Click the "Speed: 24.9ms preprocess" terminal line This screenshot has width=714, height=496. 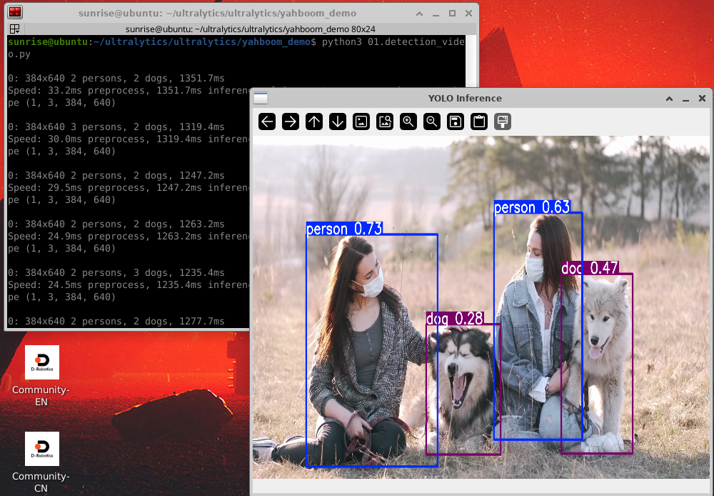click(129, 237)
